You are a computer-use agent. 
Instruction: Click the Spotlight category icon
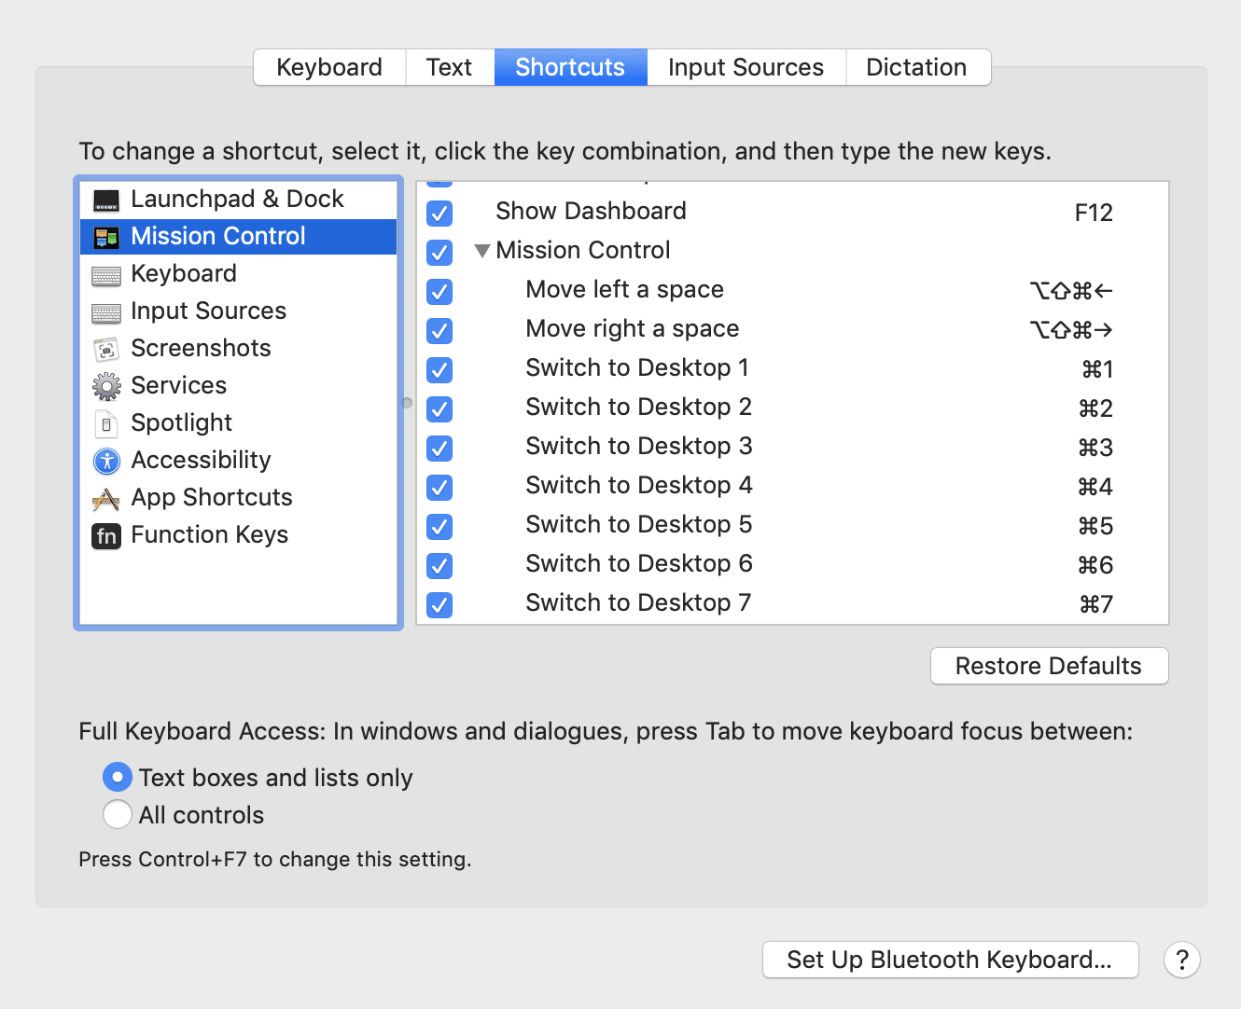[x=106, y=423]
